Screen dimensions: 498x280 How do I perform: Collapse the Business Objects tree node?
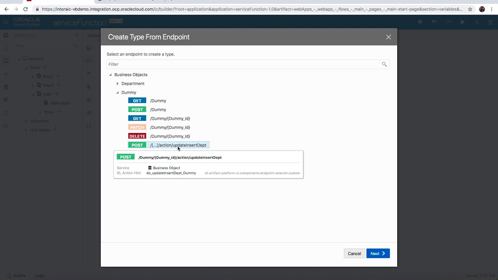(110, 75)
